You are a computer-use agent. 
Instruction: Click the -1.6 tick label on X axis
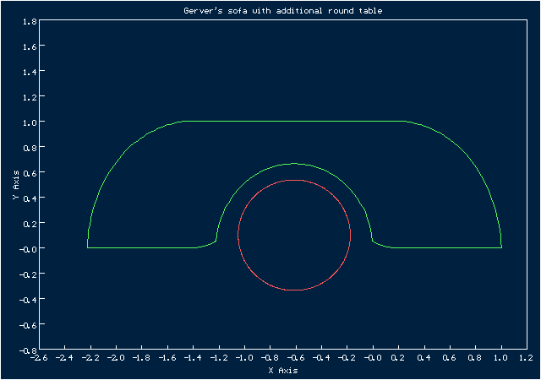[167, 358]
